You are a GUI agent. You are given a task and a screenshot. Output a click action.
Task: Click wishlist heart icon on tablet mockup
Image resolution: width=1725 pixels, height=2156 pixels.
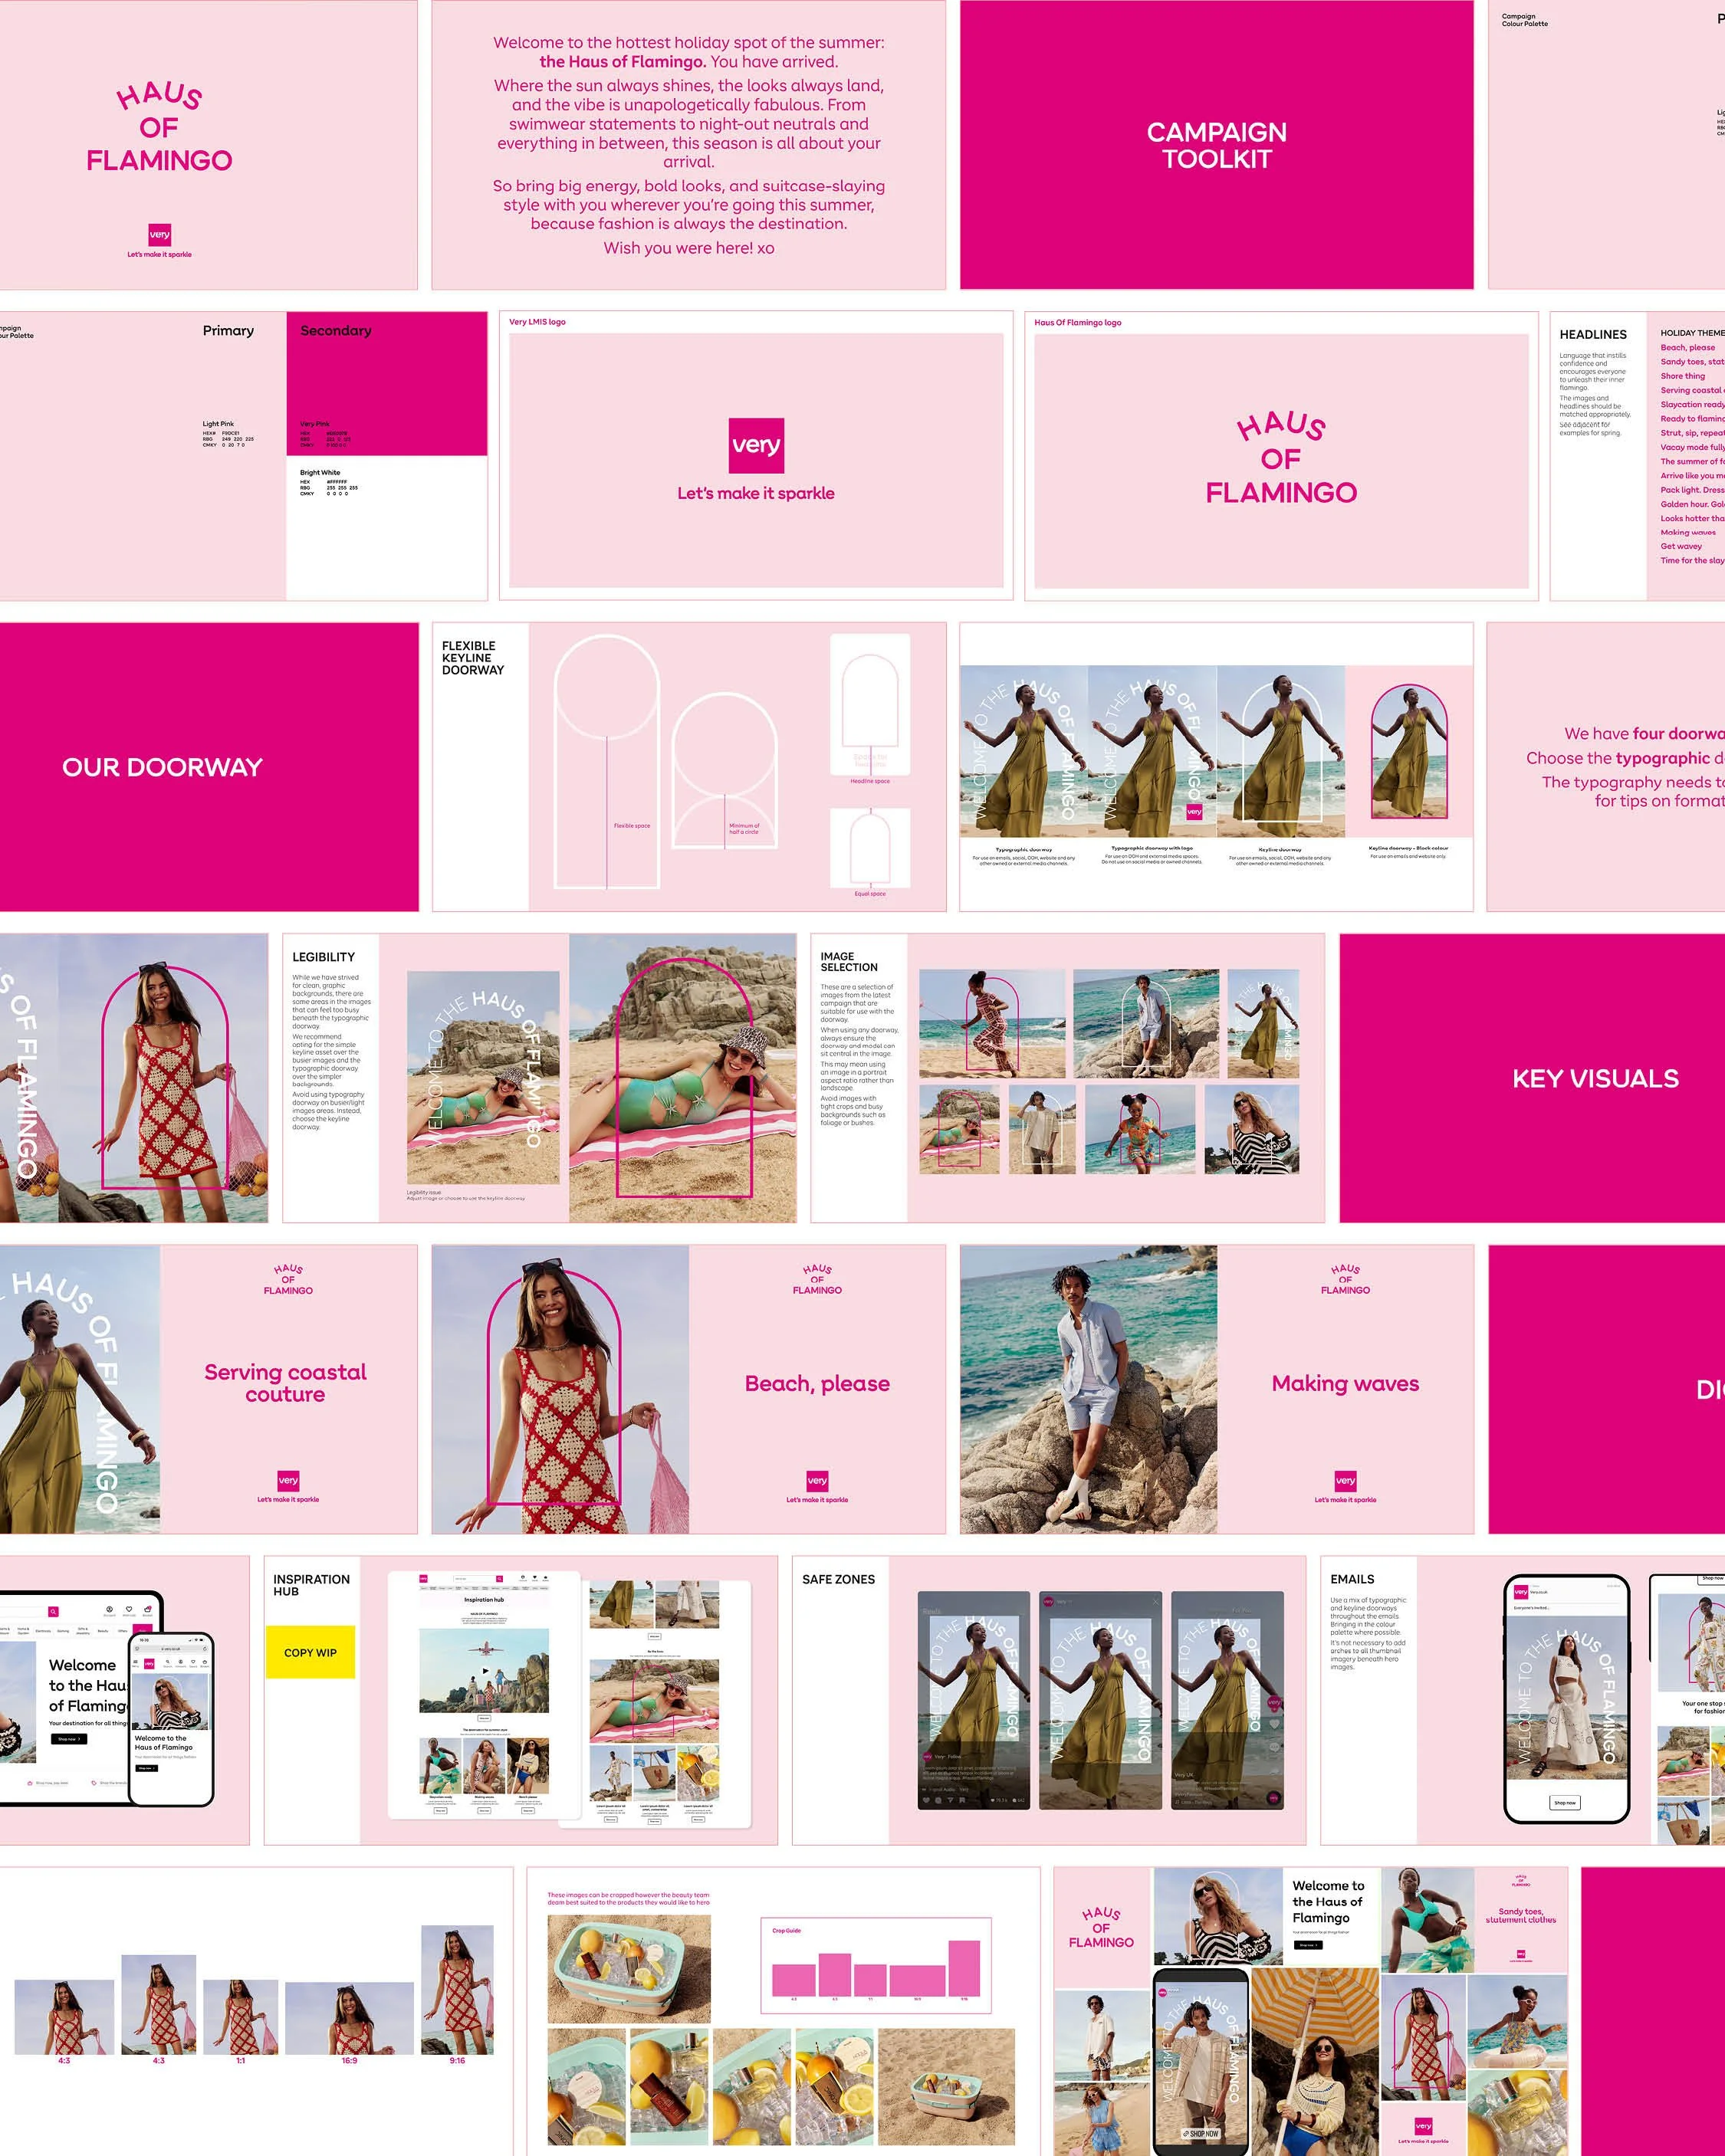[129, 1610]
